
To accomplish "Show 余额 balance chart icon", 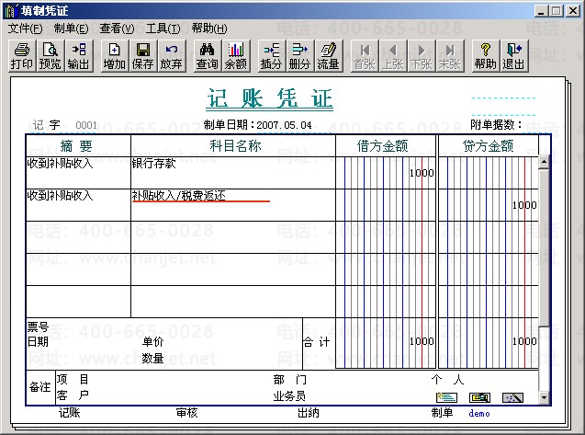I will pyautogui.click(x=236, y=56).
